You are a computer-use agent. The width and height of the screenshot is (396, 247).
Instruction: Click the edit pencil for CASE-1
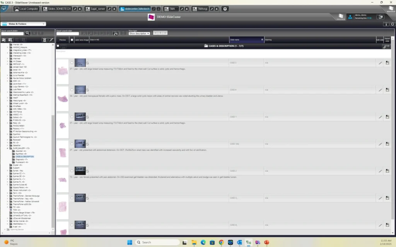tap(380, 117)
